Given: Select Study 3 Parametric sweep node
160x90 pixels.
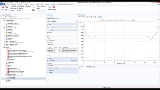Looking at the screenshot, I should (x=12, y=44).
